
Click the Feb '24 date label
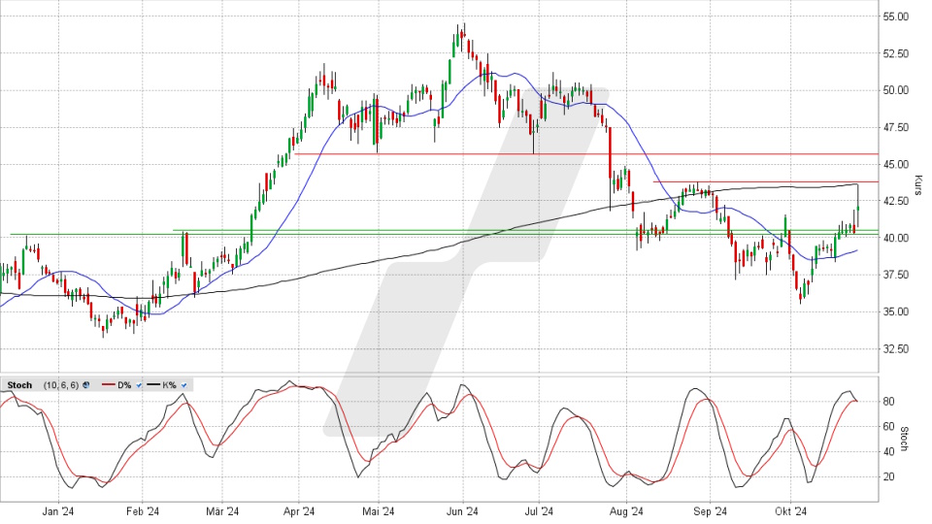point(144,511)
